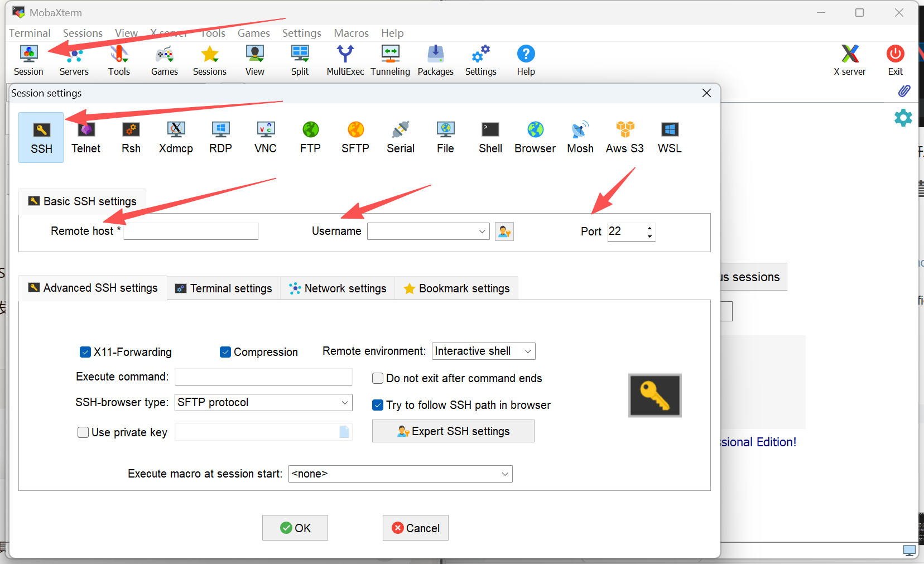Select the Aws S3 session type
The width and height of the screenshot is (924, 564).
pyautogui.click(x=625, y=138)
